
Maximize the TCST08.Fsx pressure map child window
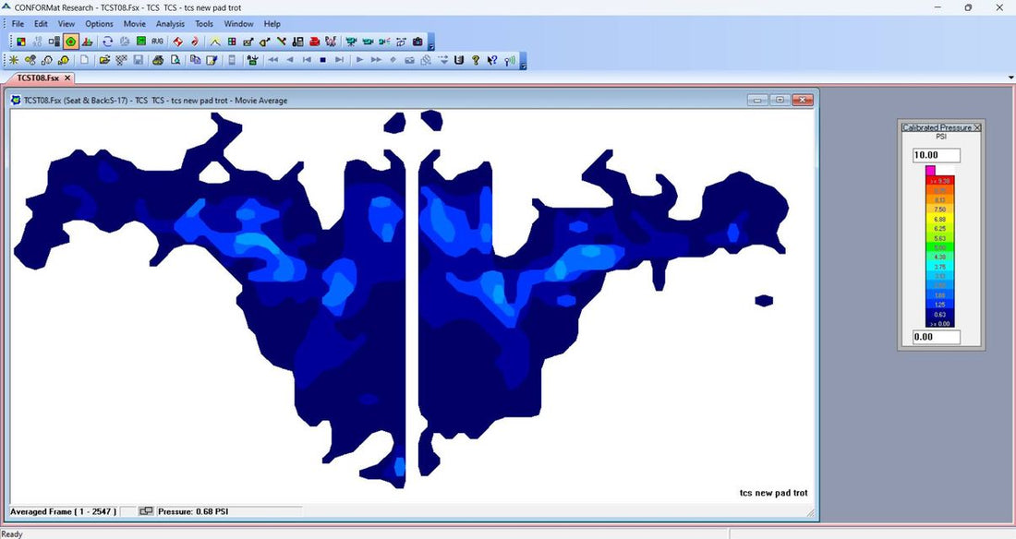click(x=780, y=100)
